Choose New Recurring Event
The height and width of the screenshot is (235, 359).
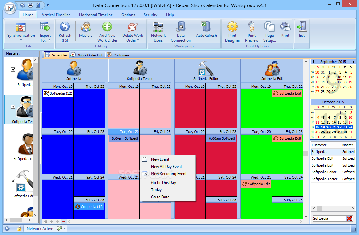click(168, 173)
